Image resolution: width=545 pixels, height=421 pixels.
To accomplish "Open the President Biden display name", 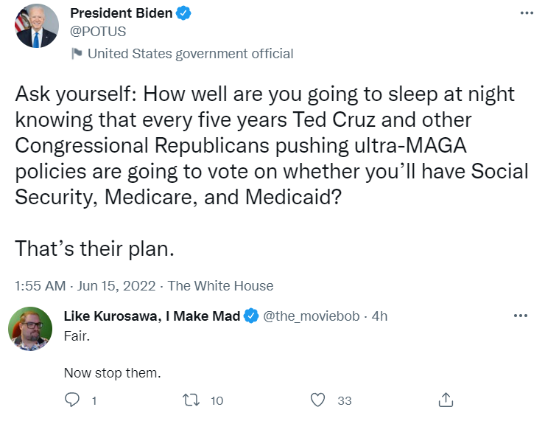I will [x=121, y=13].
